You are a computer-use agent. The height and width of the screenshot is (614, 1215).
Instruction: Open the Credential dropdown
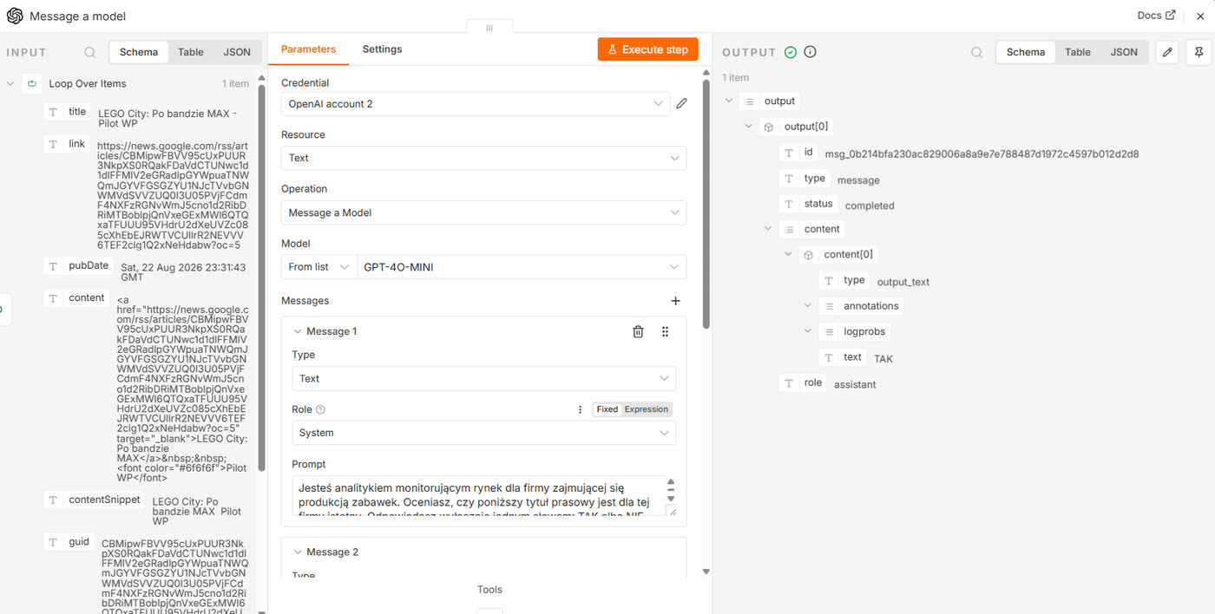tap(476, 104)
